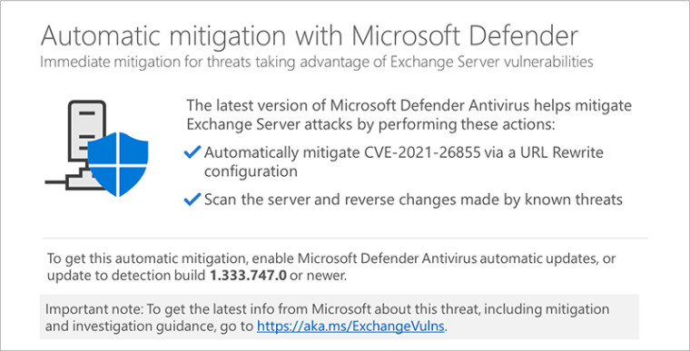690x351 pixels.
Task: Click the checkmark beside Automatically mitigate CVE-2021-26855
Action: [x=192, y=152]
